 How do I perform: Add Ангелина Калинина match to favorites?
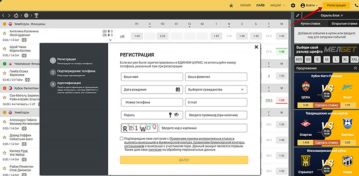[x=4, y=33]
